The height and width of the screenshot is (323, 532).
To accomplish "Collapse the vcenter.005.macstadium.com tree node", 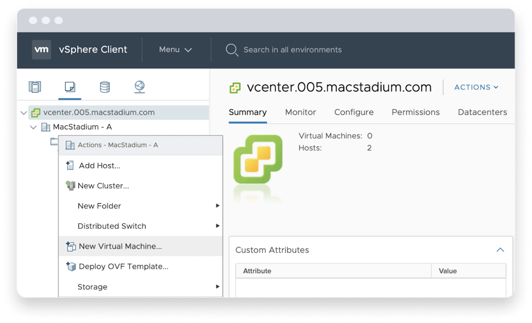I will click(x=24, y=113).
